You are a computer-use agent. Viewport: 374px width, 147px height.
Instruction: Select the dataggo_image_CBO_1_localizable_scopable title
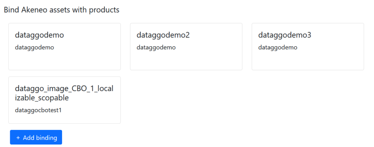pos(64,89)
